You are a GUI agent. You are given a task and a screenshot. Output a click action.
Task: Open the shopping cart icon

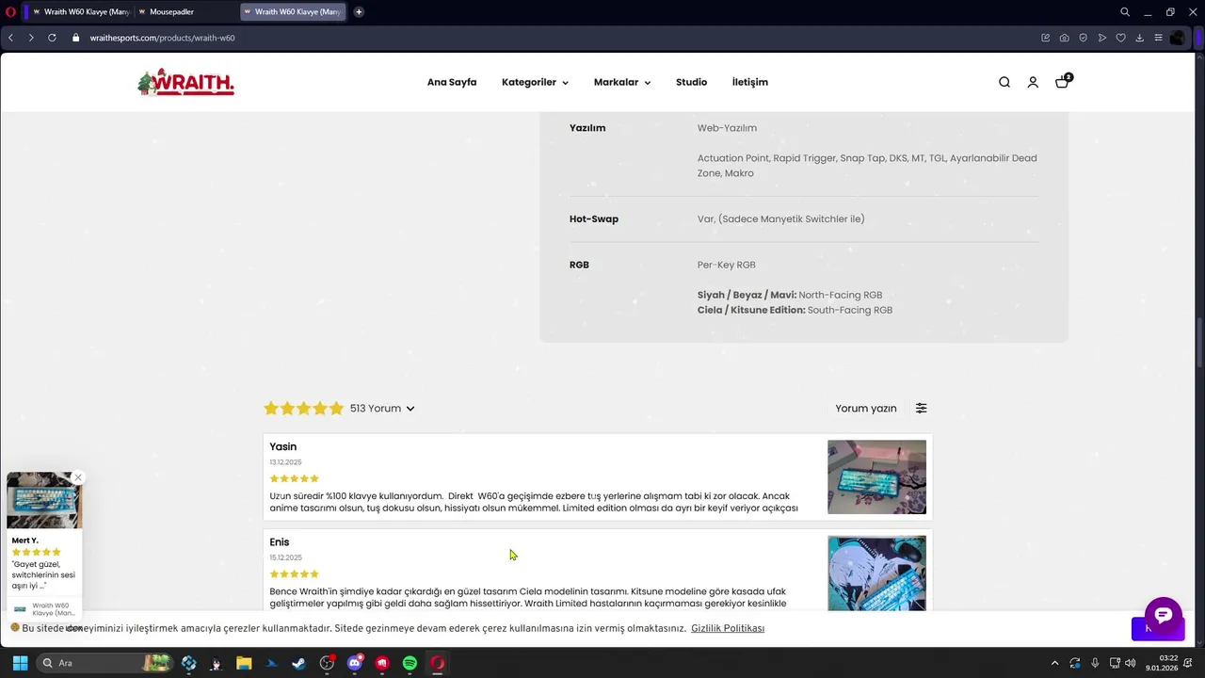point(1062,82)
